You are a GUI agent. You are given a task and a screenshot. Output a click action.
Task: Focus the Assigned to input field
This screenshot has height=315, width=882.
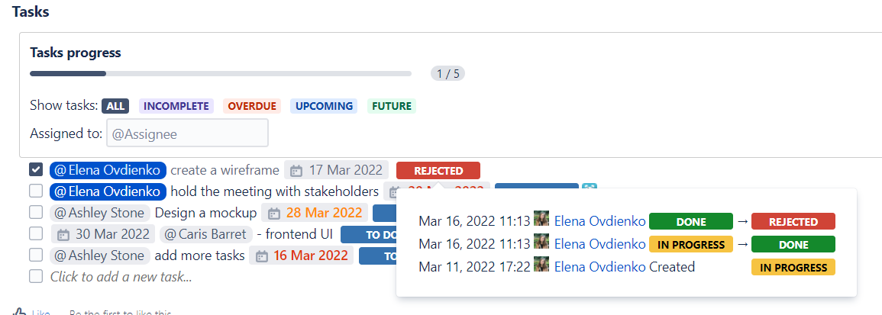(x=187, y=133)
